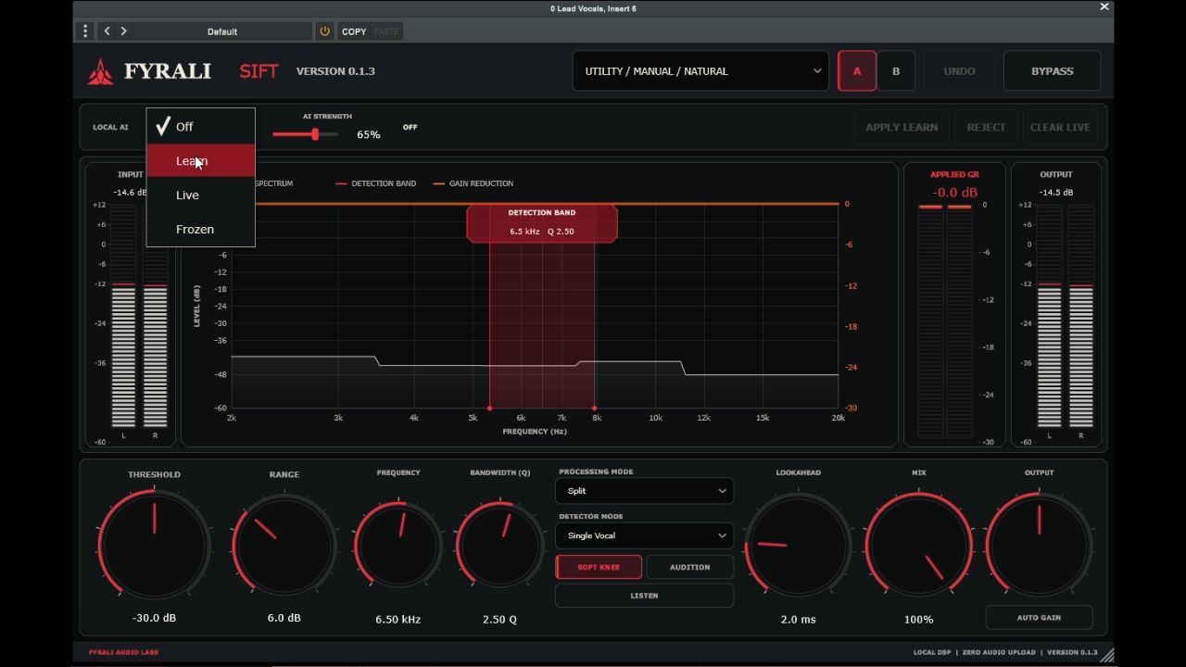Choose Off in the Local AI menu

pyautogui.click(x=200, y=127)
